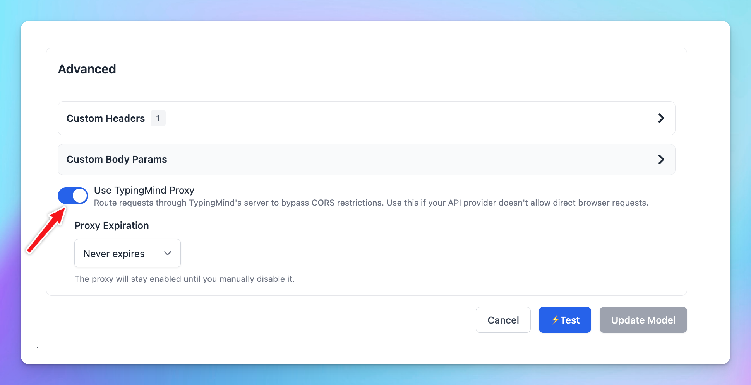This screenshot has height=385, width=751.
Task: Click the Custom Headers count badge
Action: point(158,118)
